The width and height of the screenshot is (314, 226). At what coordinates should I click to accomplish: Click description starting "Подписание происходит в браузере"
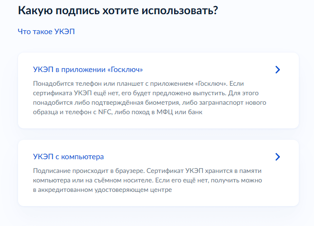[148, 180]
